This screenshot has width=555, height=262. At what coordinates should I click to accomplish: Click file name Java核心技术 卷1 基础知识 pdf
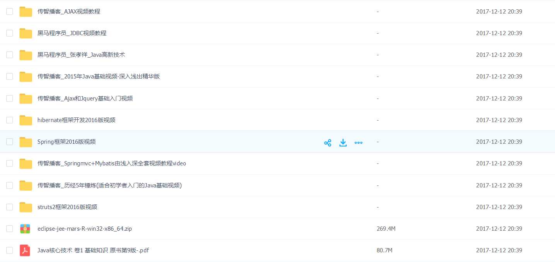(x=93, y=250)
